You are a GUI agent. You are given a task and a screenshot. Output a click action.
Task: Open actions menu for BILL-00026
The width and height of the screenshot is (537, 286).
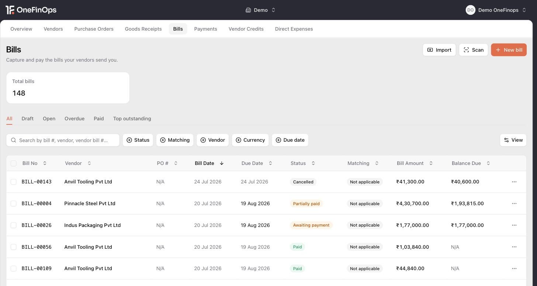pyautogui.click(x=514, y=225)
